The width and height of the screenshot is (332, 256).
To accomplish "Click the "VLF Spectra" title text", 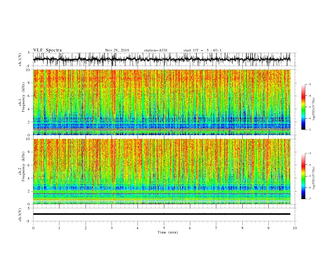I will (47, 50).
